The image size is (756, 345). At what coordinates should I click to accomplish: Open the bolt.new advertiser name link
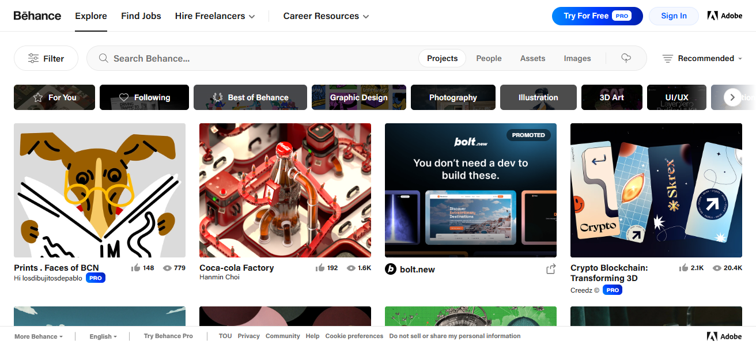(x=417, y=269)
